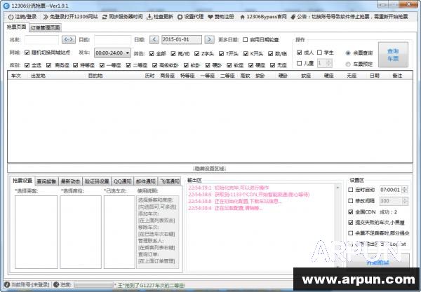The image size is (421, 292).
Task: Toggle the 高/动 filter checkbox
Action: click(173, 54)
